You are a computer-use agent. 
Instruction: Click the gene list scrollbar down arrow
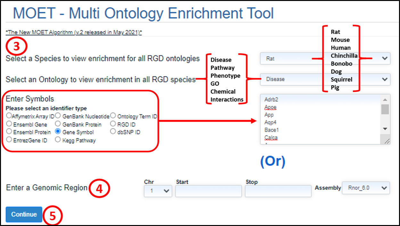point(385,129)
